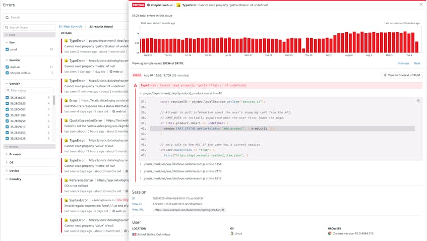The height and width of the screenshot is (241, 427).
Task: Uncheck the prod environment checkbox
Action: [7, 49]
